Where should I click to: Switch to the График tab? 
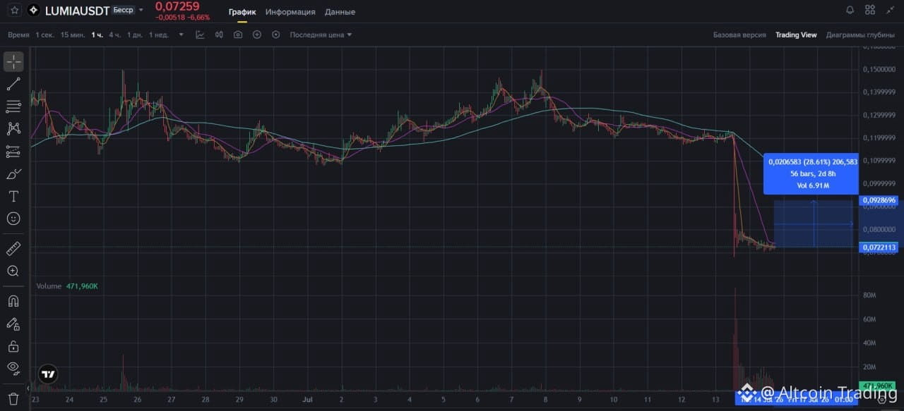pos(242,12)
